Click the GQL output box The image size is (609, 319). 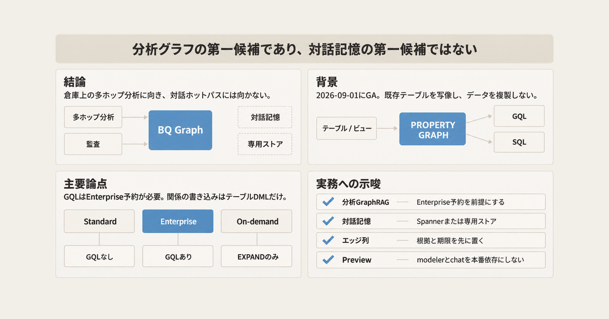tap(519, 116)
